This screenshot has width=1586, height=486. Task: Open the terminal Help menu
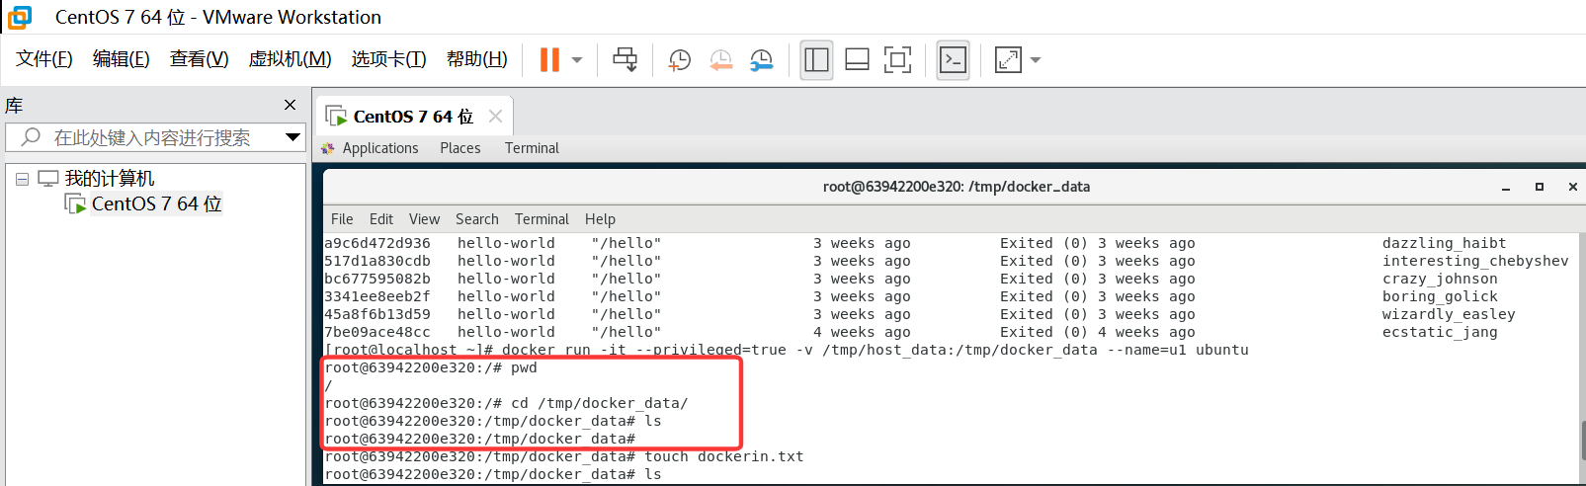[600, 219]
